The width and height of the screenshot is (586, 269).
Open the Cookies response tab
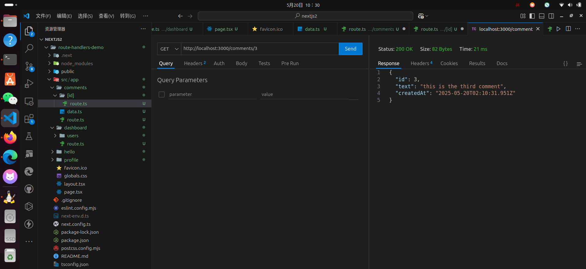[x=449, y=63]
